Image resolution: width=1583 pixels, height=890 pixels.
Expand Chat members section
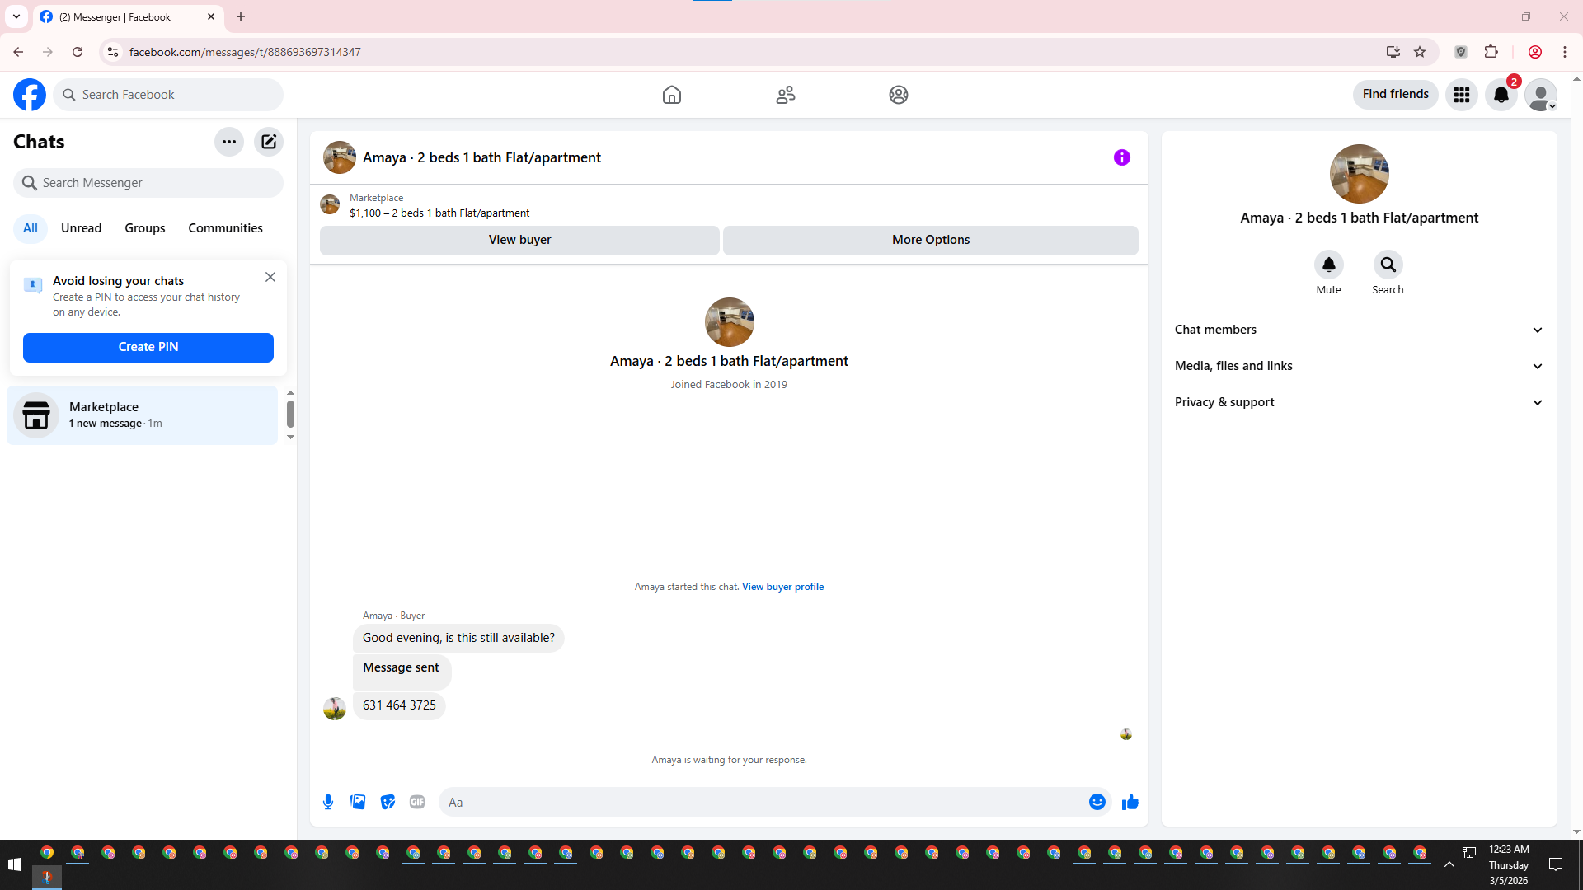click(x=1359, y=330)
